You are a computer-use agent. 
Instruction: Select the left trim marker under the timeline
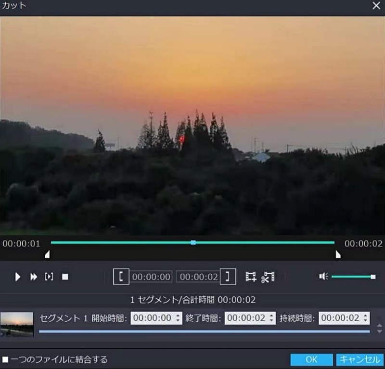click(47, 254)
